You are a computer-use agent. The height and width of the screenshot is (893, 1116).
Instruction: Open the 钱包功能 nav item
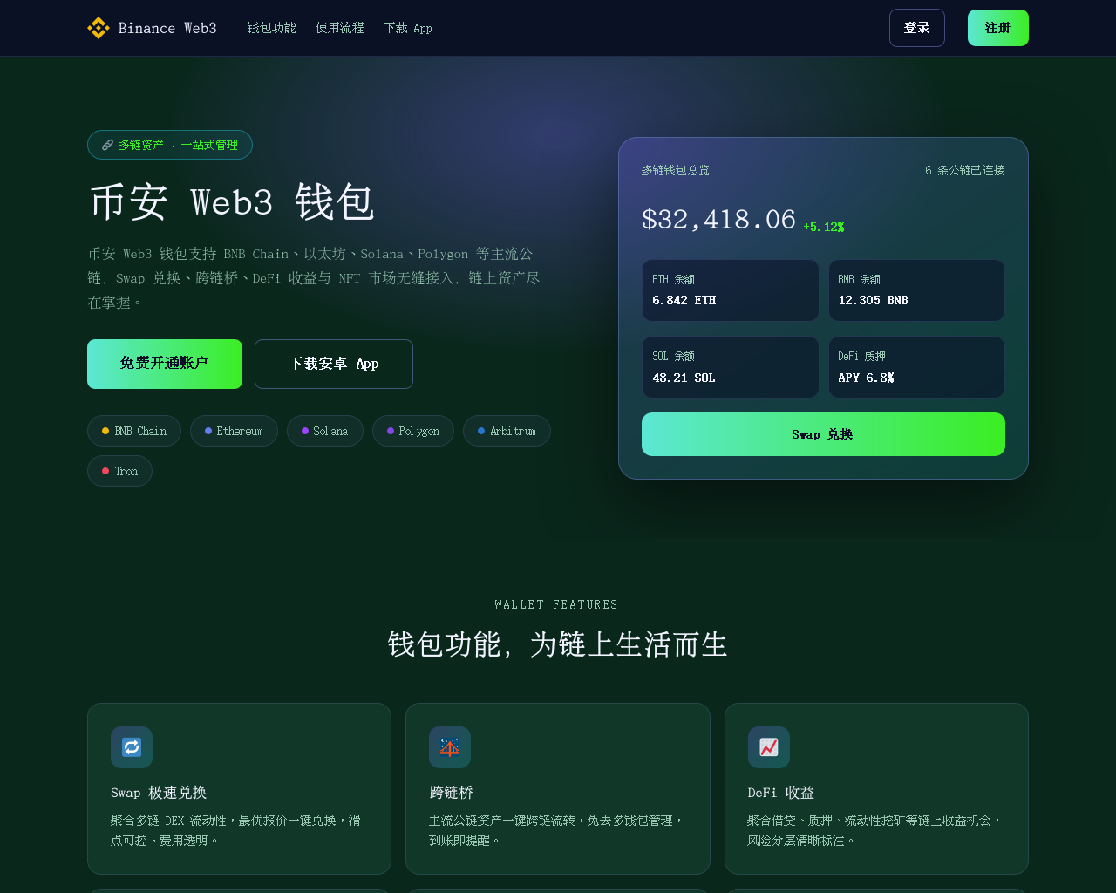272,28
